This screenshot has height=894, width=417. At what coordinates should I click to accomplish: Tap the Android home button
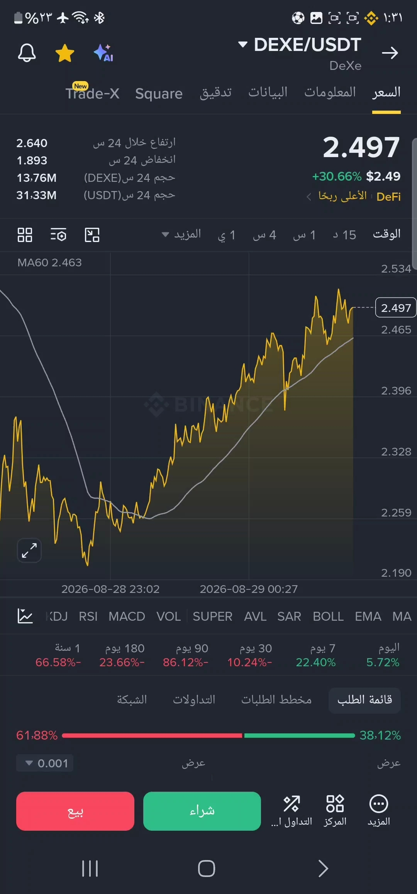pos(207,869)
